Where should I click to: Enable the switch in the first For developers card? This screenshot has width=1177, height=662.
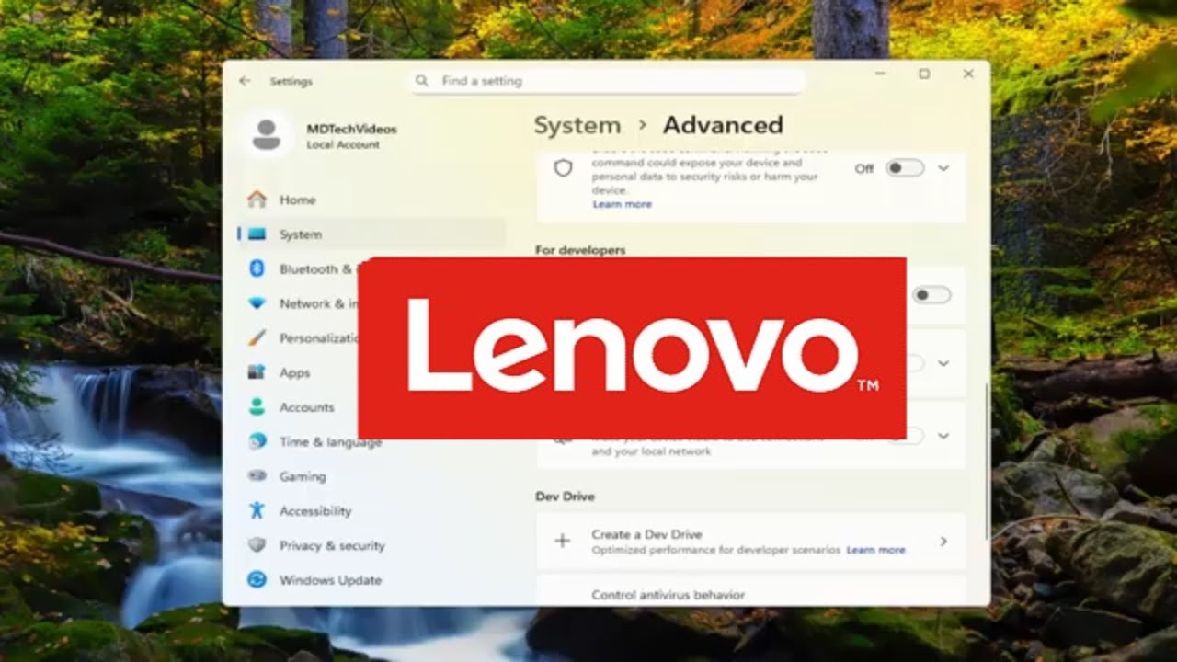(931, 295)
